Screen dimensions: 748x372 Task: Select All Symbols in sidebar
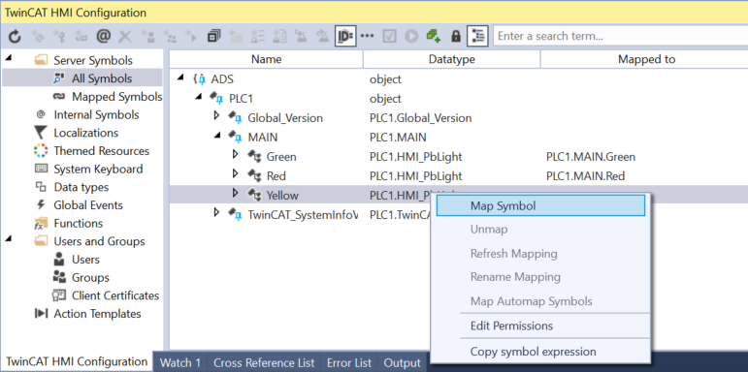click(x=102, y=78)
